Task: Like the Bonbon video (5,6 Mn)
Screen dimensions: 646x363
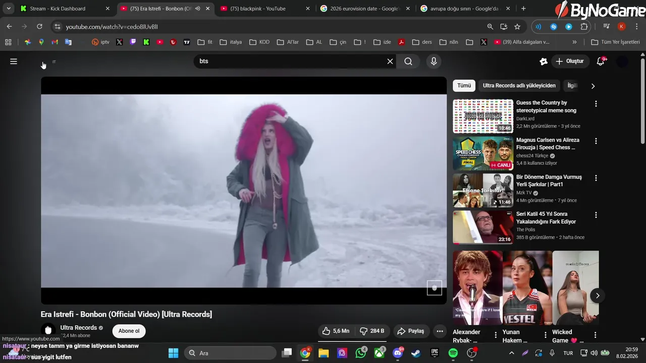Action: pos(336,331)
